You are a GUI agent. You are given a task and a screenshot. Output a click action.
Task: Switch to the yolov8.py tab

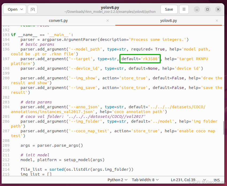[168, 21]
